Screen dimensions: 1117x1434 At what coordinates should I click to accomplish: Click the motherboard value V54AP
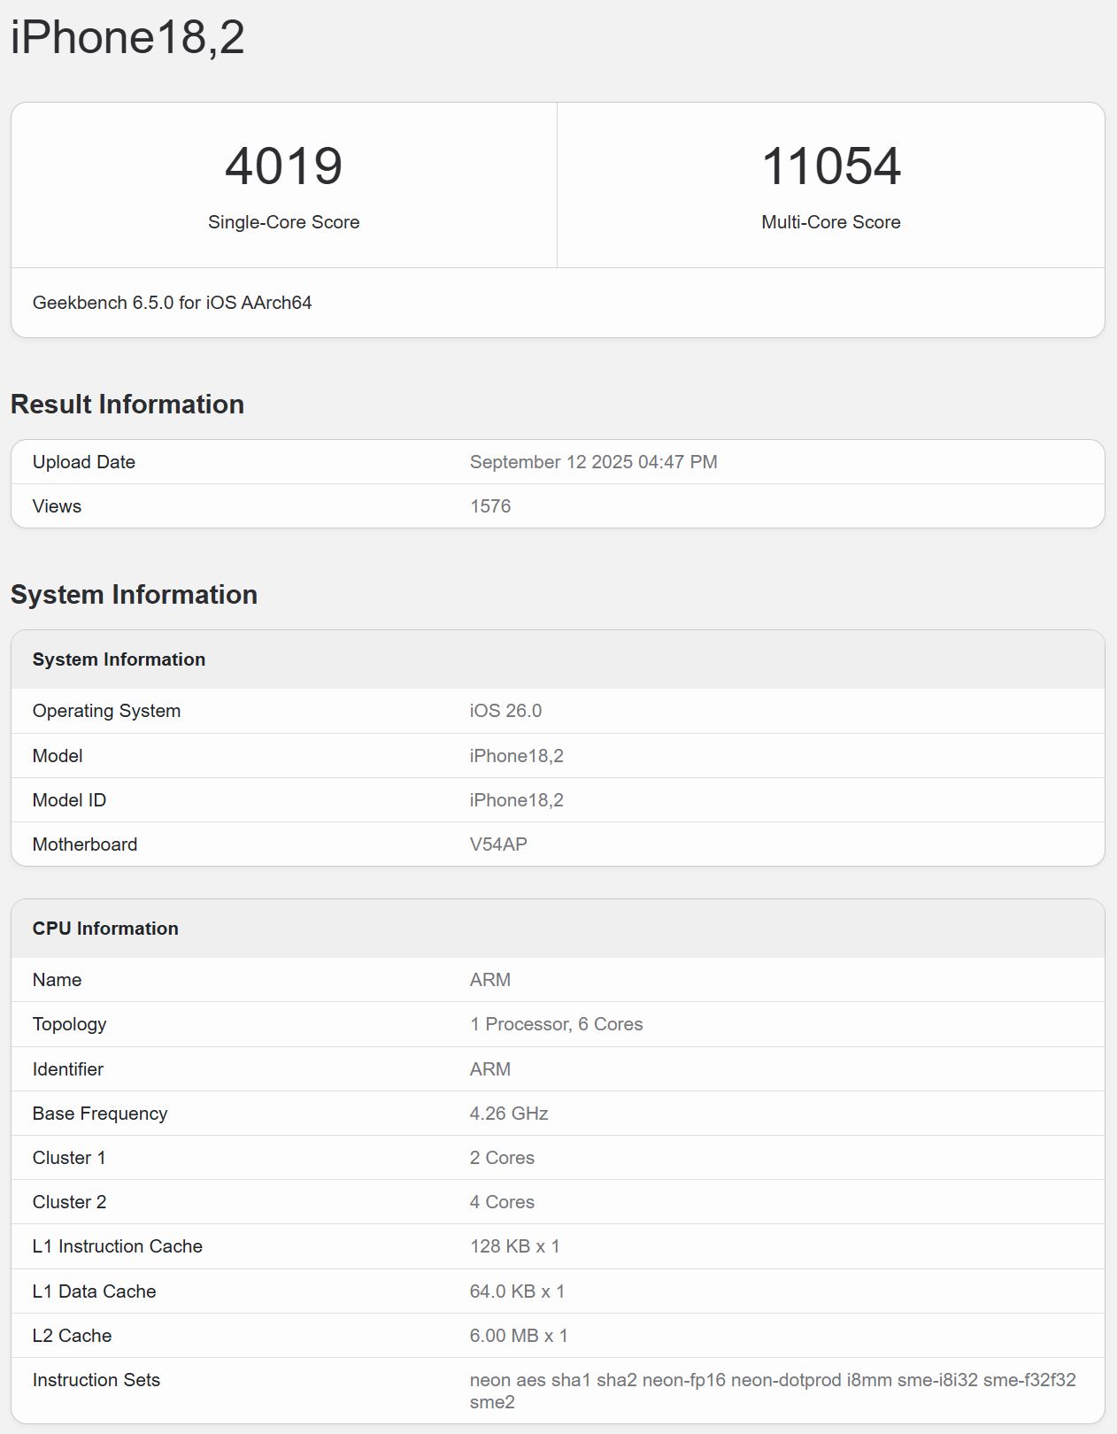(498, 844)
